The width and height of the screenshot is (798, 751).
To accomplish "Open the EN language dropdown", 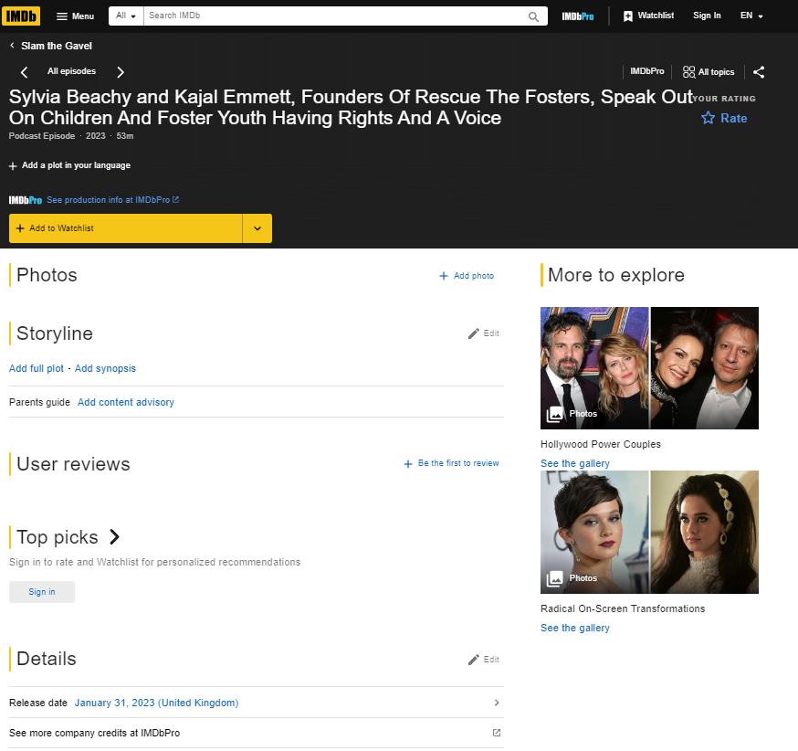I will tap(751, 16).
